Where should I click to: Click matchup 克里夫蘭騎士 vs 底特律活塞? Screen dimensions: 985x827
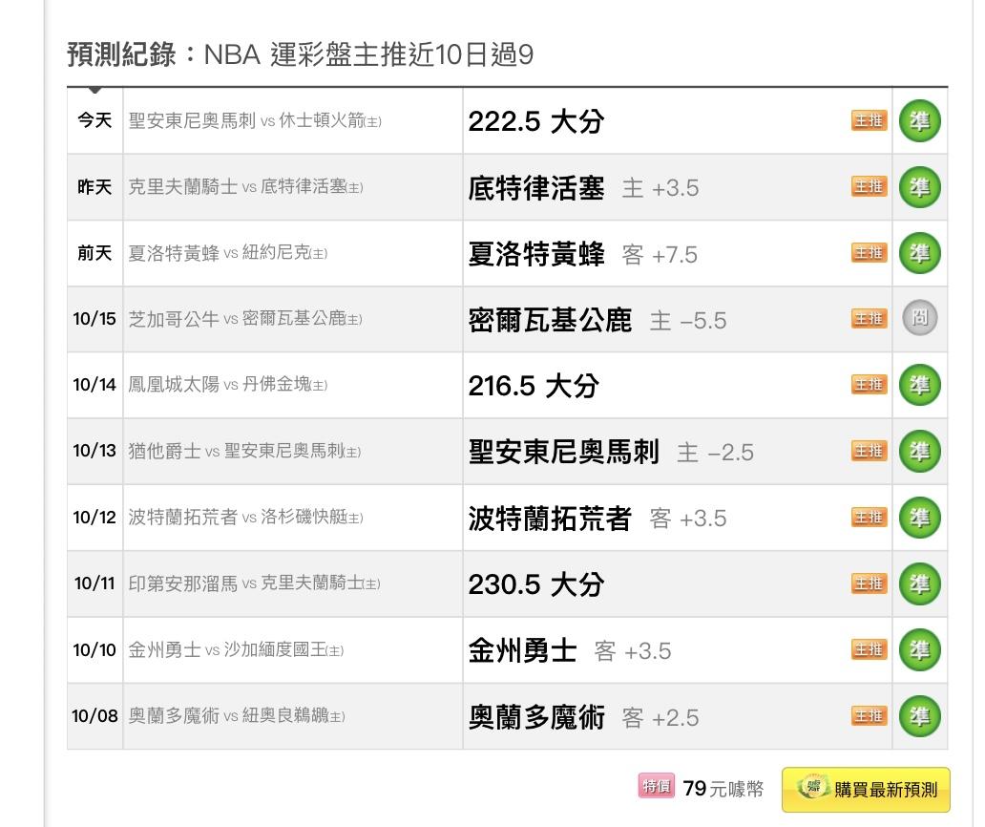pyautogui.click(x=245, y=186)
